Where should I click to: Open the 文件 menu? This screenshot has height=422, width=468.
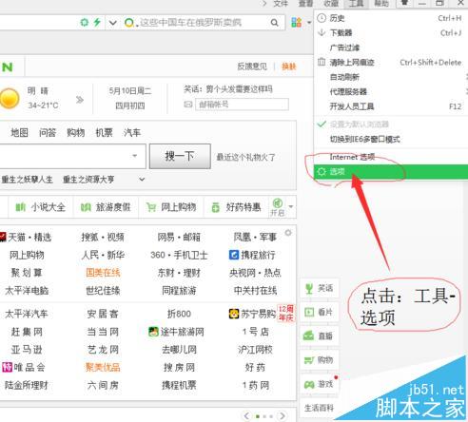[281, 4]
